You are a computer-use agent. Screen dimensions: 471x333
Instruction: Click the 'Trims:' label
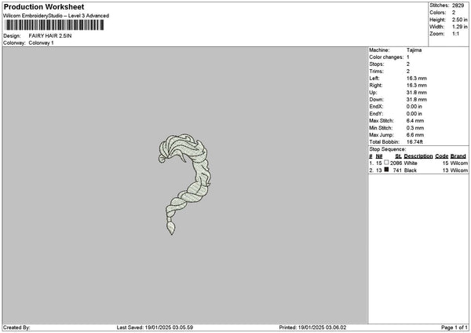pos(376,71)
